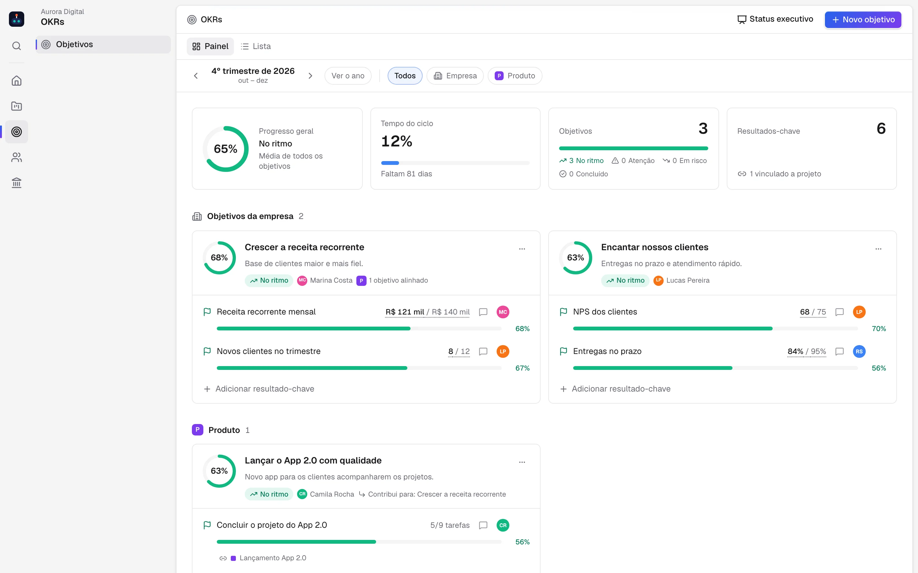Select Objetivos in the side navigation
Screen dimensions: 918x573
click(x=103, y=44)
